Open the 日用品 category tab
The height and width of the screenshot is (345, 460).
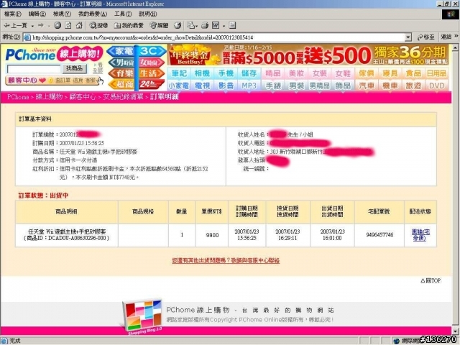tap(436, 73)
